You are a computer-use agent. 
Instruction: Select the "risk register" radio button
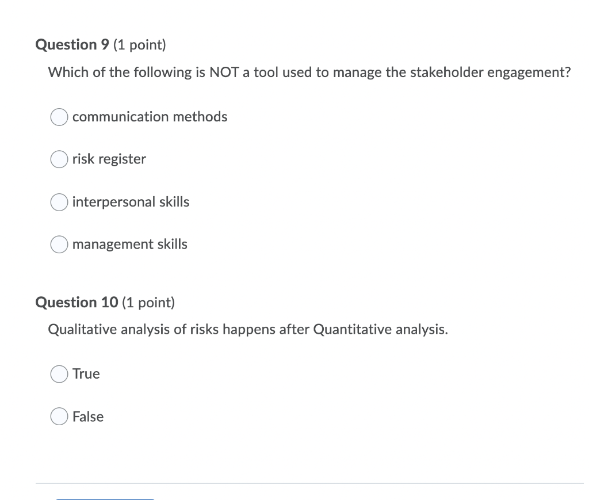pyautogui.click(x=59, y=159)
